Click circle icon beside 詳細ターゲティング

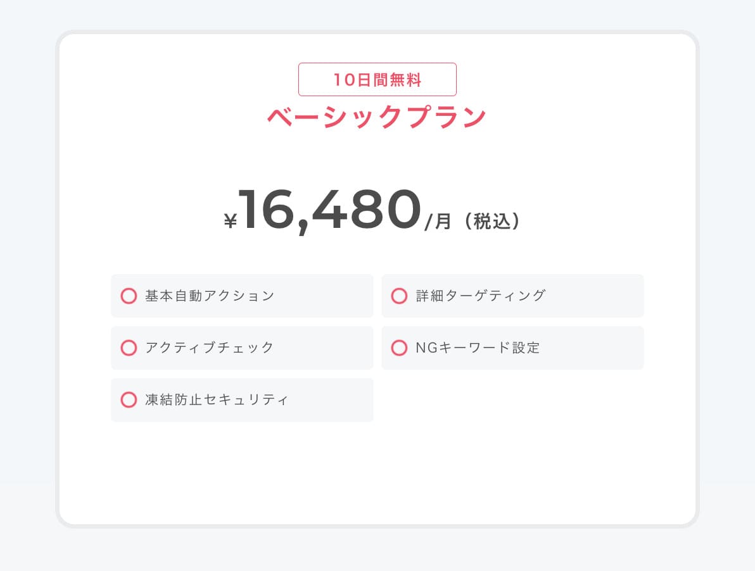coord(399,296)
